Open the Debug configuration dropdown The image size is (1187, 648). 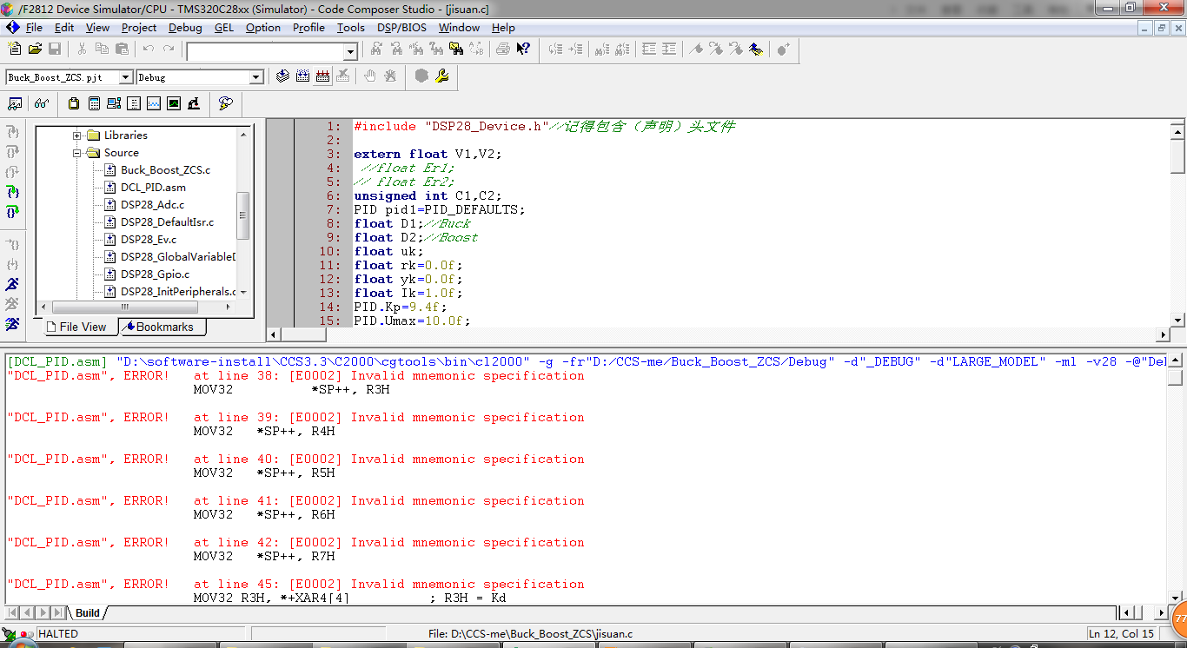click(256, 77)
